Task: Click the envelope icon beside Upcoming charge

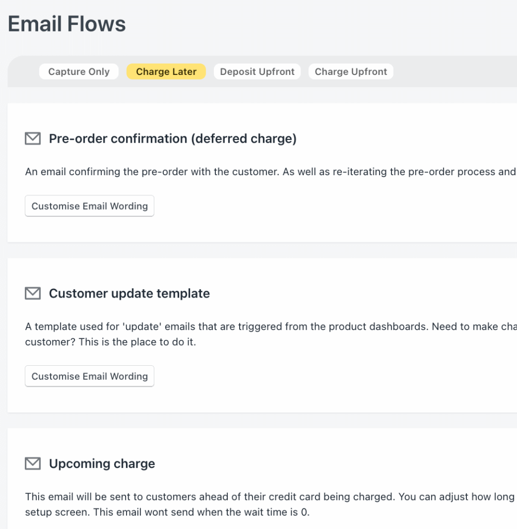Action: click(33, 464)
